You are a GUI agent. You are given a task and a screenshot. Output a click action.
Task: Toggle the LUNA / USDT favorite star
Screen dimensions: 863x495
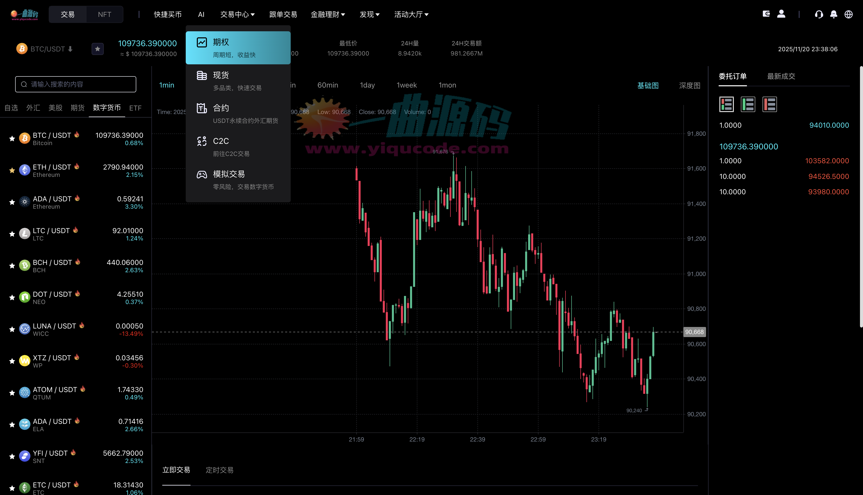click(x=12, y=329)
